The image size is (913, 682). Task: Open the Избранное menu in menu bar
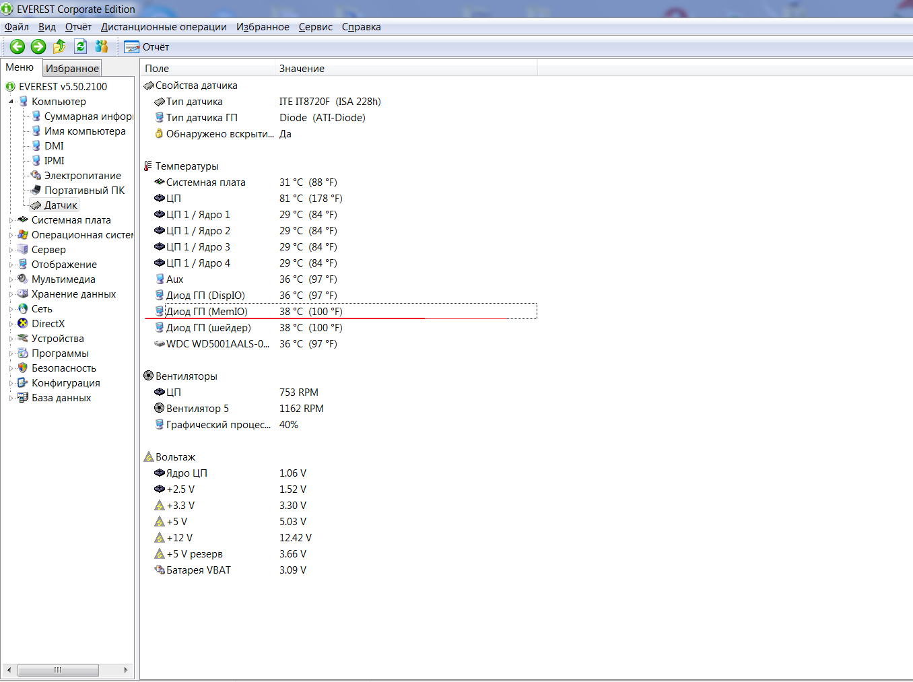pyautogui.click(x=263, y=27)
